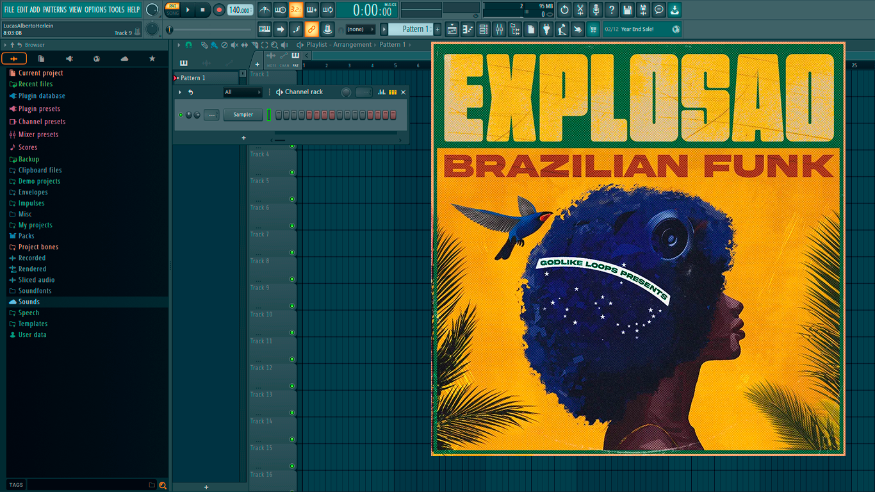
Task: Click the microphone one-click recording icon
Action: 596,10
